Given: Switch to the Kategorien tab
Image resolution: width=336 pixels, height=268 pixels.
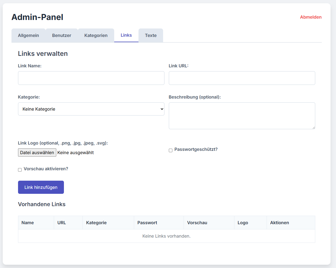Looking at the screenshot, I should pos(96,35).
